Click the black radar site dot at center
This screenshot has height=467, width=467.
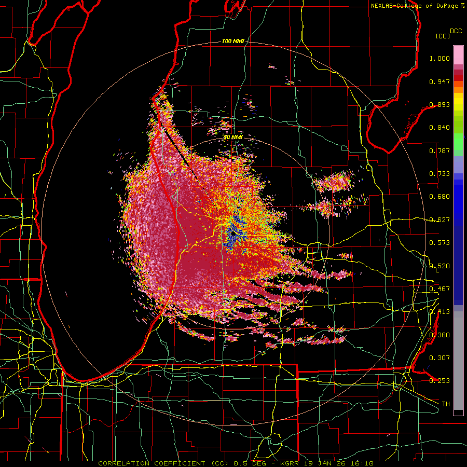(x=233, y=234)
